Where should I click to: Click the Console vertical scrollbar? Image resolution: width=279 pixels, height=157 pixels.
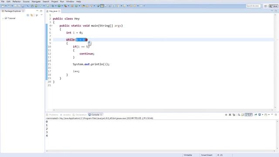coord(277,135)
